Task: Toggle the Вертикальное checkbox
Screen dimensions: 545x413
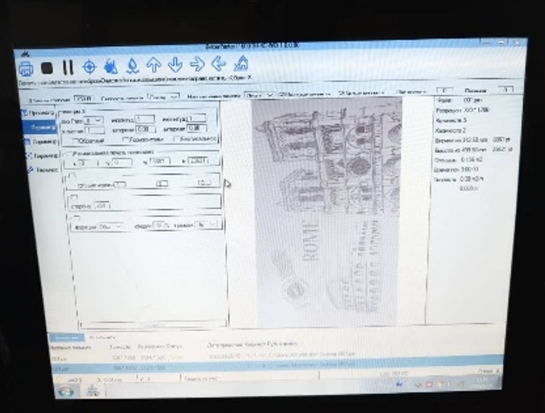Action: pyautogui.click(x=177, y=139)
